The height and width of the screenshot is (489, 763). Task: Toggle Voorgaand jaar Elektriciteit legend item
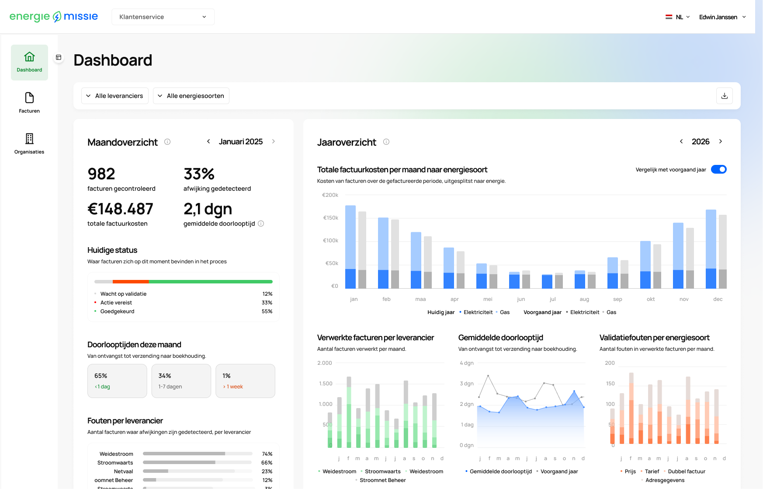tap(583, 312)
